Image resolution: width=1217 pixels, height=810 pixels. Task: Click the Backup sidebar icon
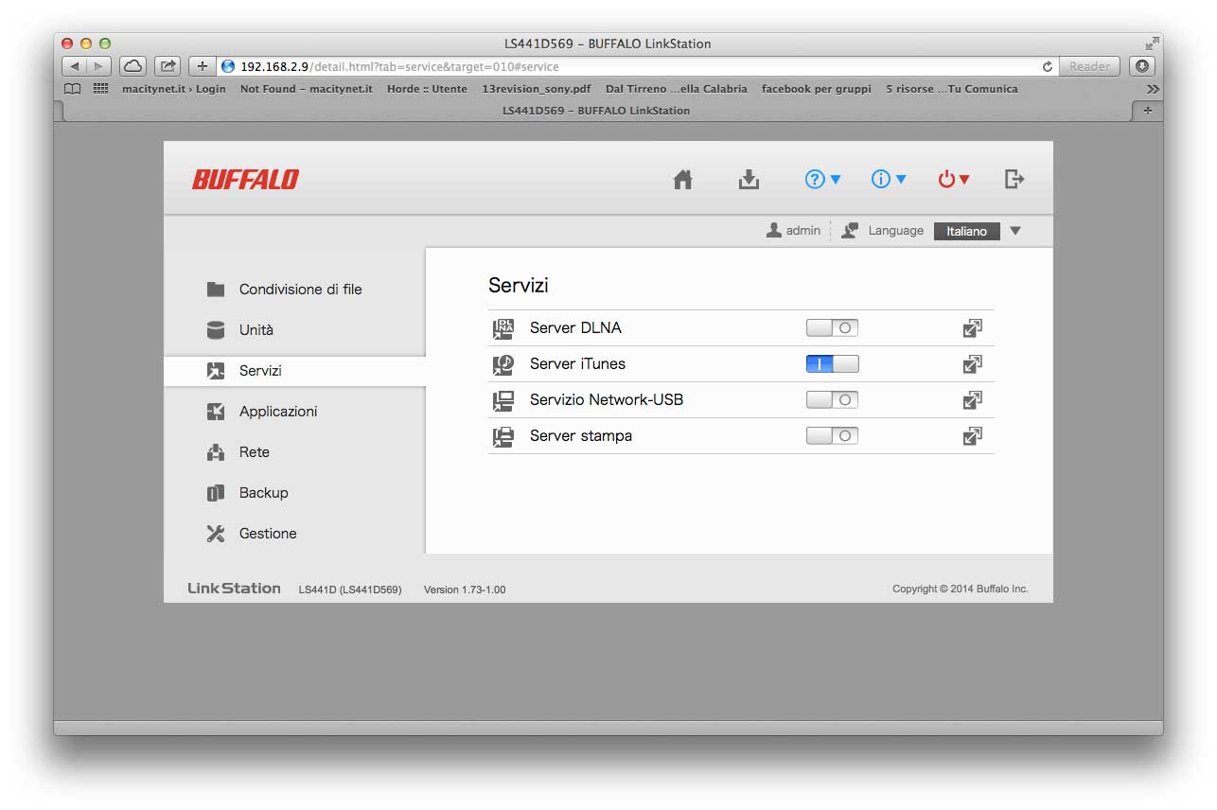(216, 493)
